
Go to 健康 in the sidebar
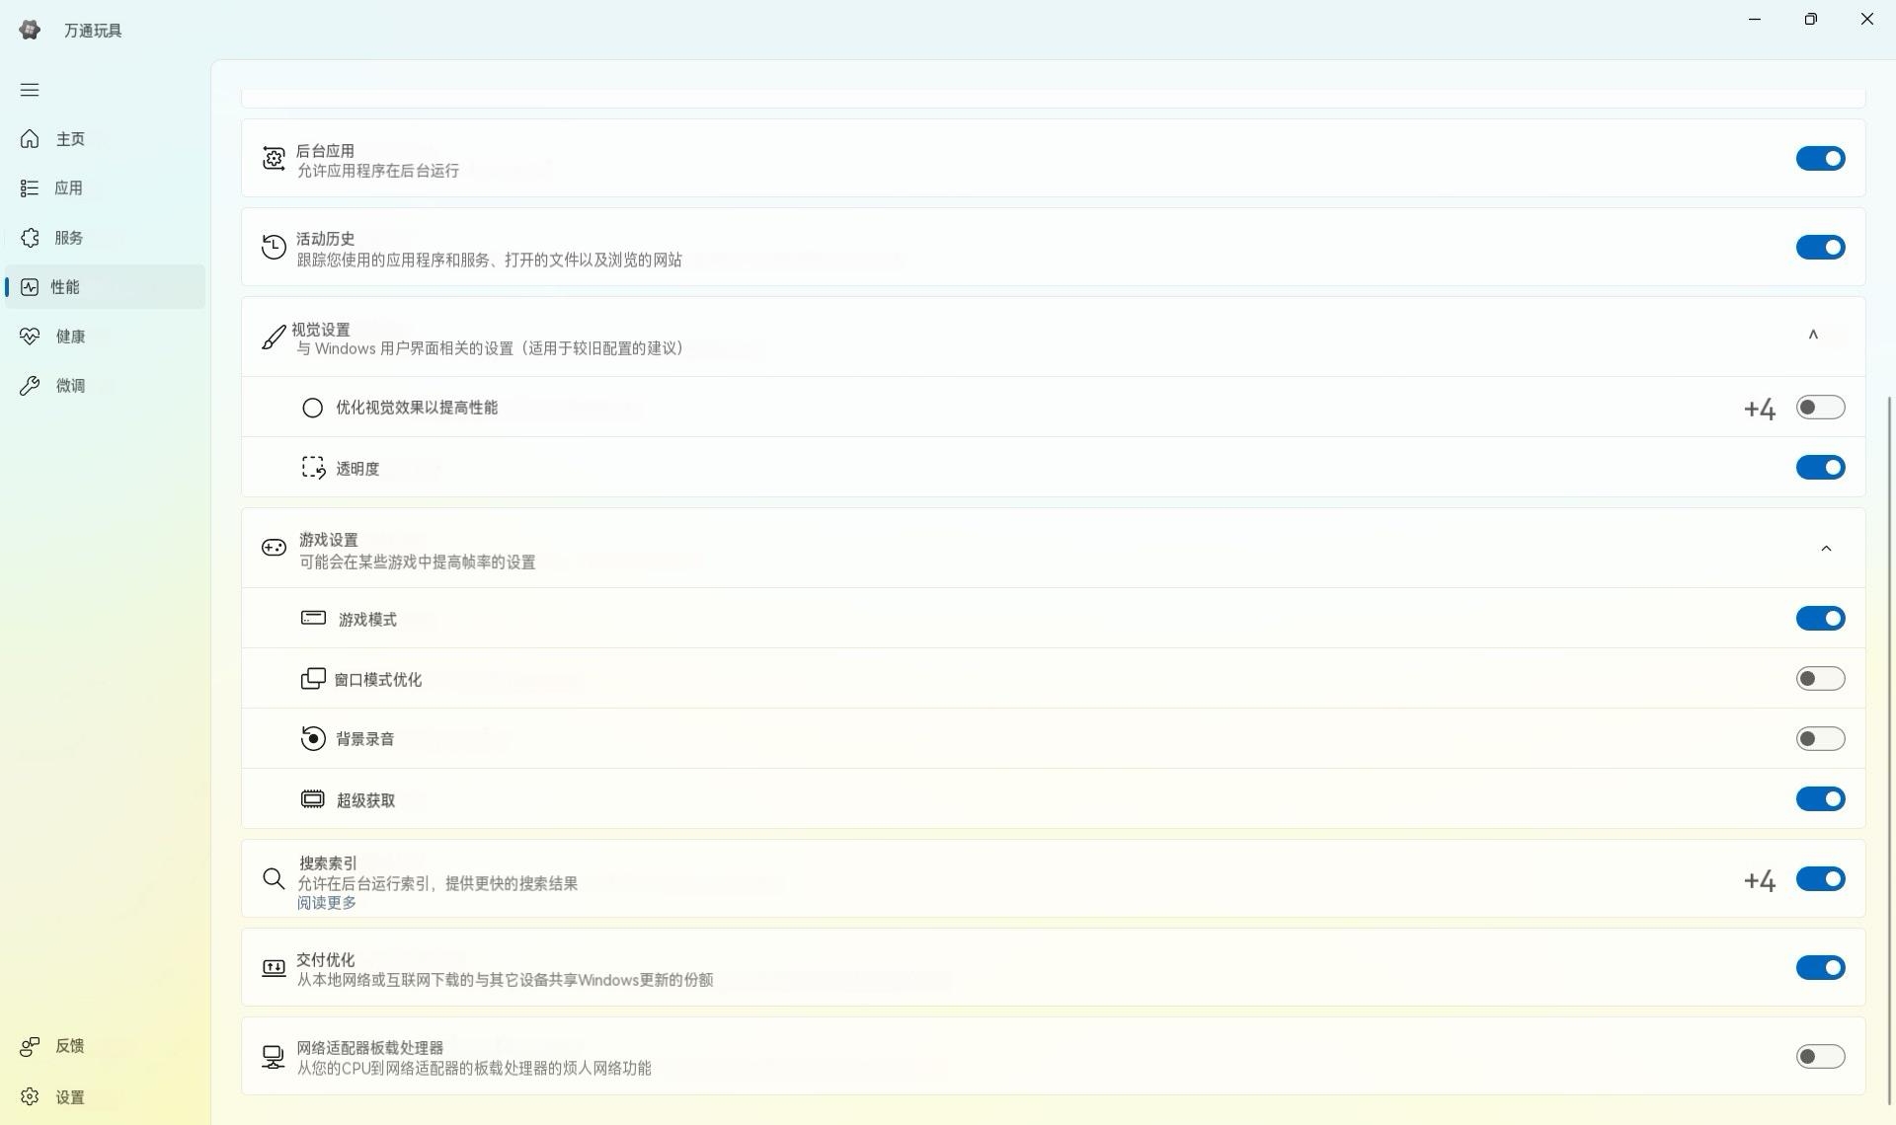69,337
